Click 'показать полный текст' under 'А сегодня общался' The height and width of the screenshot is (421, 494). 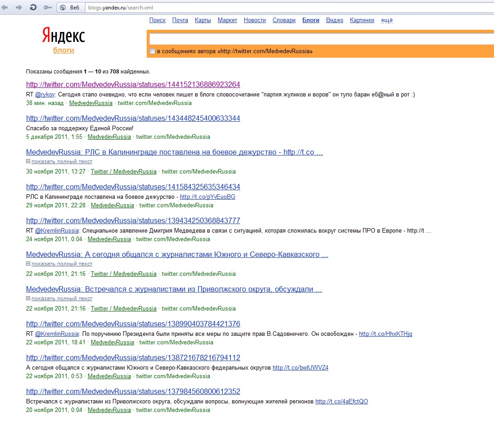click(x=62, y=264)
